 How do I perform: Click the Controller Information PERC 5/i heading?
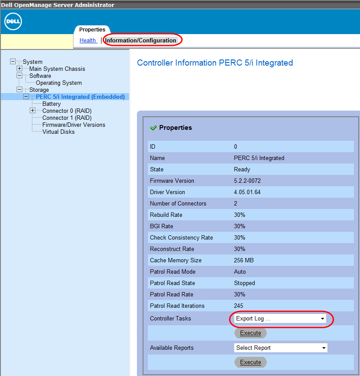(x=215, y=63)
